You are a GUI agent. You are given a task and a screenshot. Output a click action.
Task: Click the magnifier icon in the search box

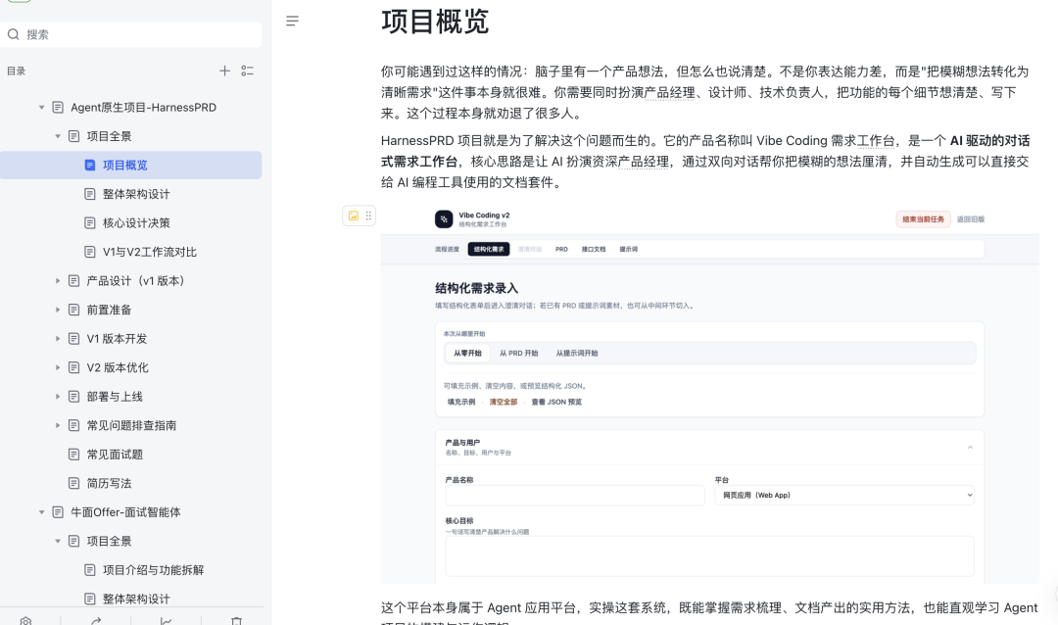(14, 34)
